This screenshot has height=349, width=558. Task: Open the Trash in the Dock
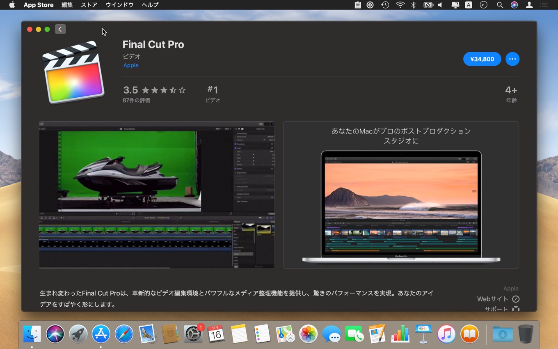point(526,334)
